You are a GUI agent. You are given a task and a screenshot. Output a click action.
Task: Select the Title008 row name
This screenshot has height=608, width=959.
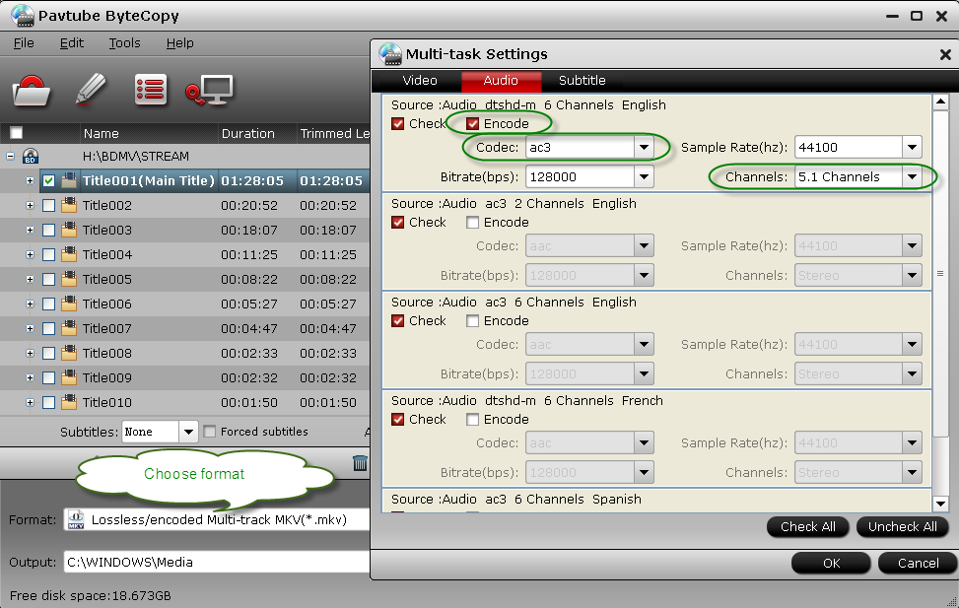click(107, 353)
